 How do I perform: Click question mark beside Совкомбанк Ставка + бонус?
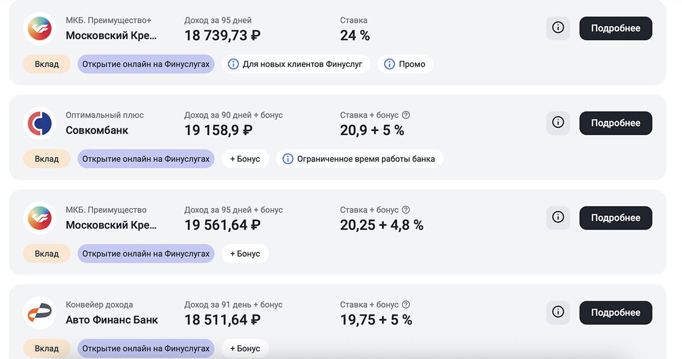(406, 115)
